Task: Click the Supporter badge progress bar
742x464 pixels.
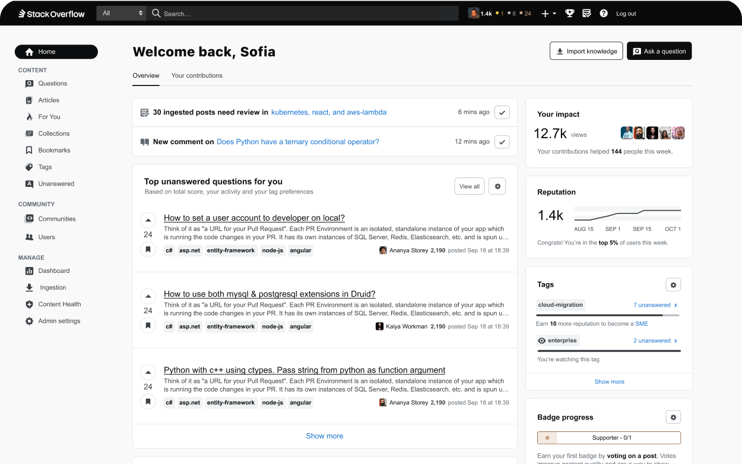Action: 609,438
